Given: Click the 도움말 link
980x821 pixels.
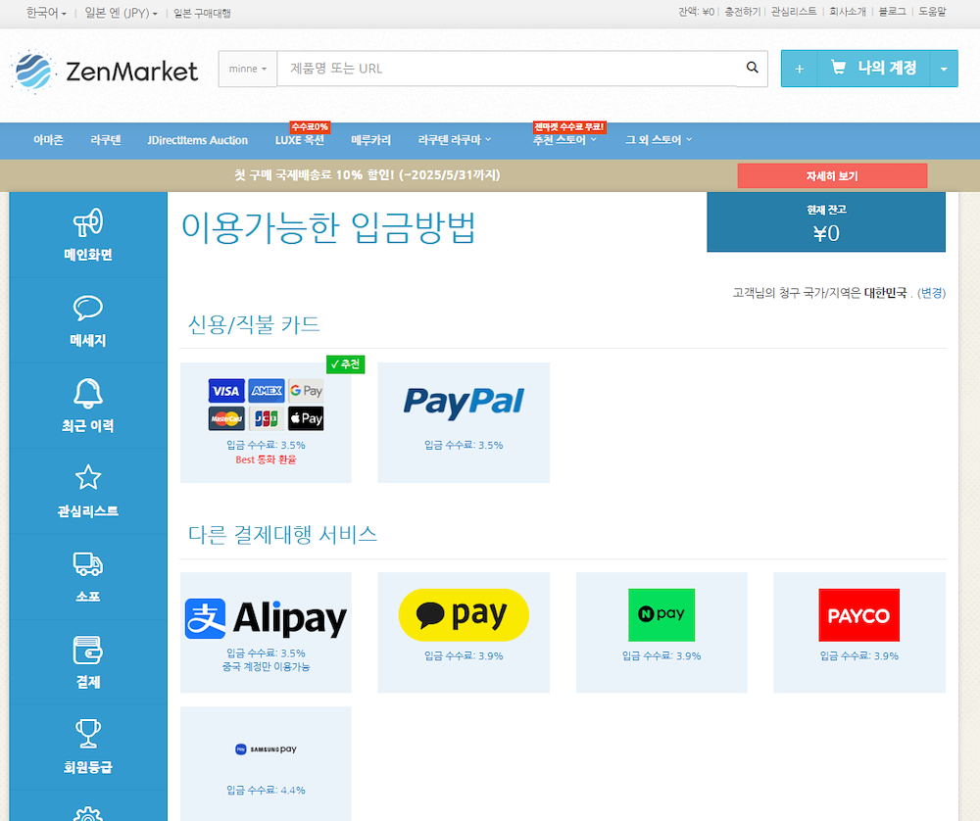Looking at the screenshot, I should coord(932,12).
